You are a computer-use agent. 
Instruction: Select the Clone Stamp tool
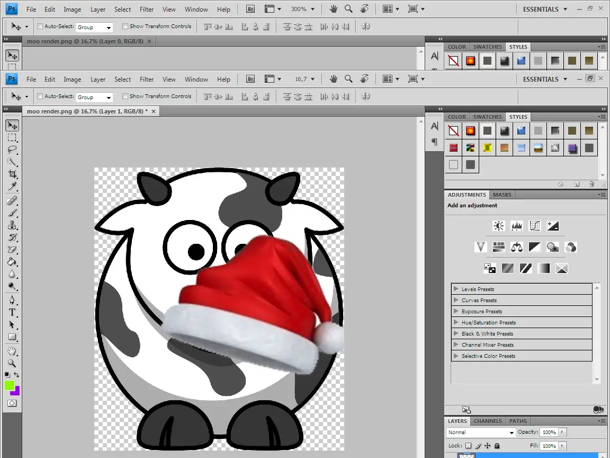coord(12,225)
